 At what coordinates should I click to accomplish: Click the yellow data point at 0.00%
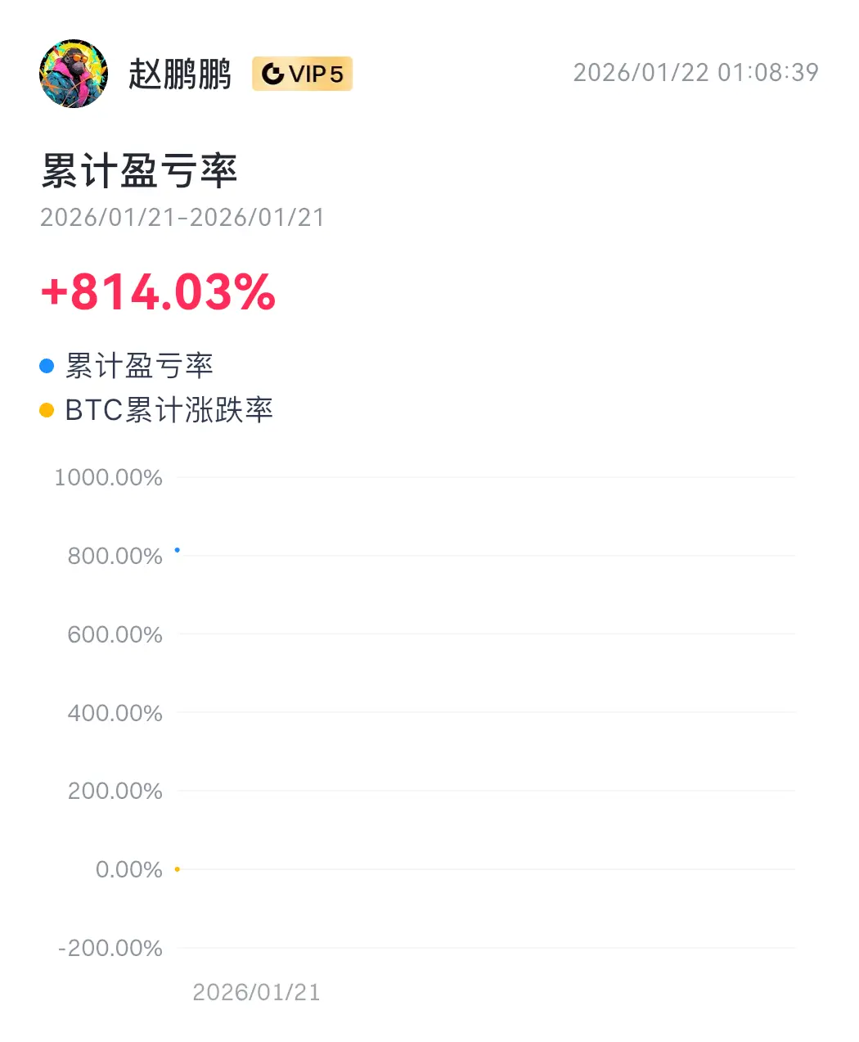tap(177, 869)
